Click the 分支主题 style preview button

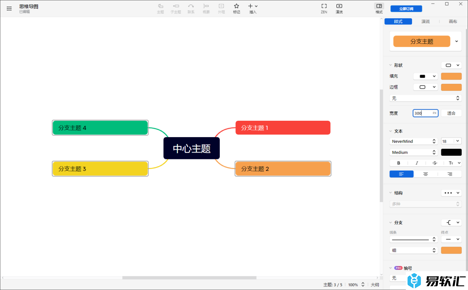coord(422,41)
